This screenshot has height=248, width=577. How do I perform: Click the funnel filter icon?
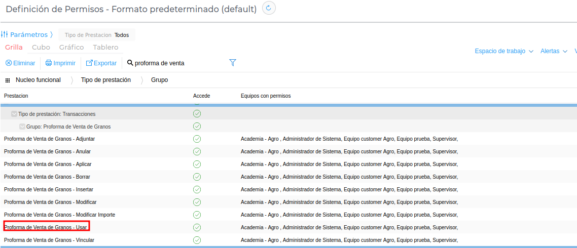[x=233, y=63]
